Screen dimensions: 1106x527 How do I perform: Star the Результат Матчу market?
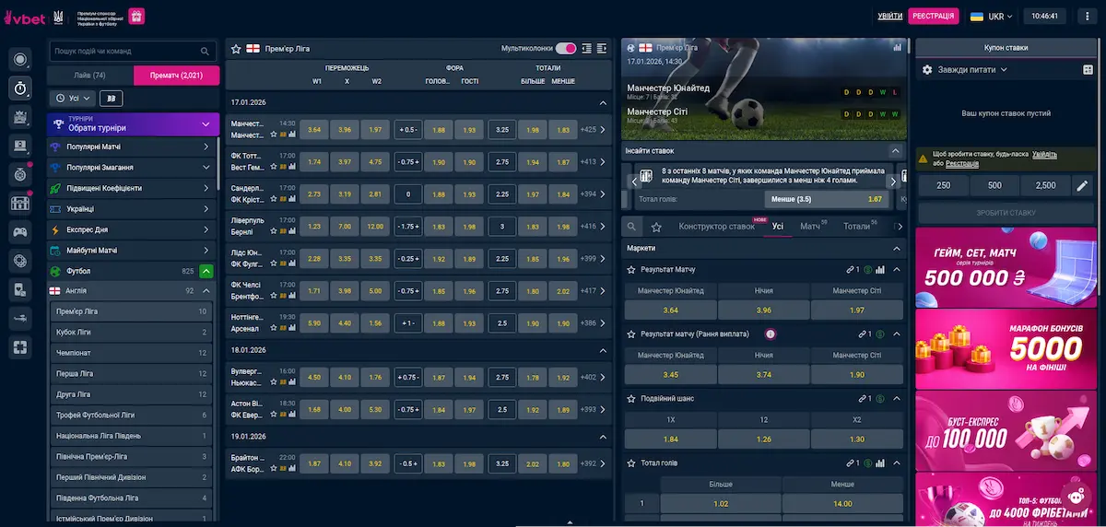click(x=631, y=270)
